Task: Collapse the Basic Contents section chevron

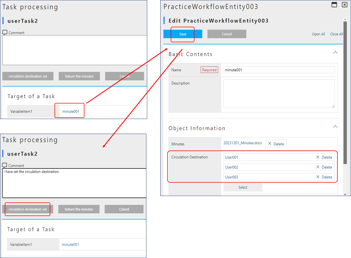Action: click(335, 53)
